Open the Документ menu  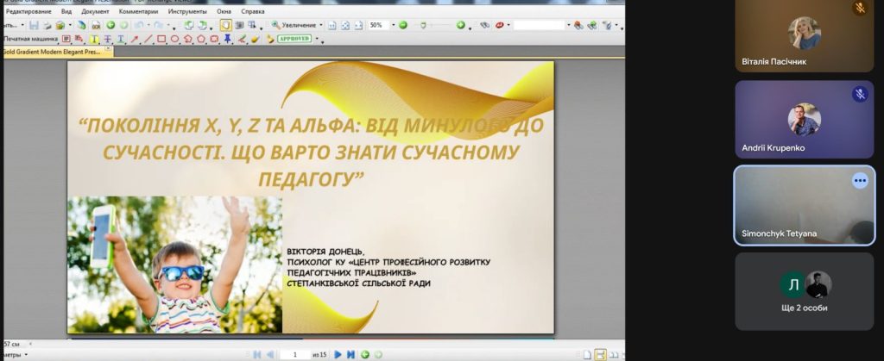95,11
